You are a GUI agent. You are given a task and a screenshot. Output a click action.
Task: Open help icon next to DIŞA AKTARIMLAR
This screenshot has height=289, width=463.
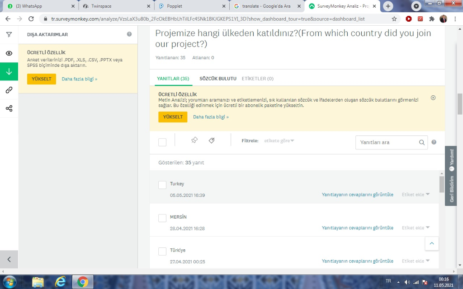coord(129,34)
